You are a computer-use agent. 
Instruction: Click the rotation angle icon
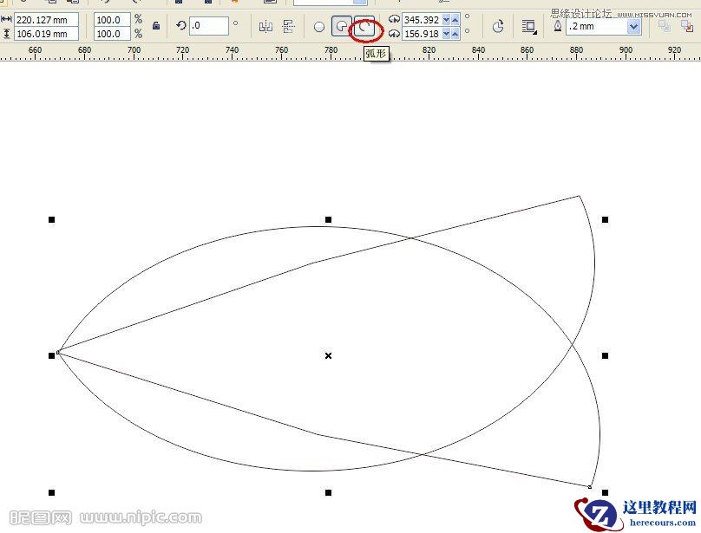click(181, 25)
